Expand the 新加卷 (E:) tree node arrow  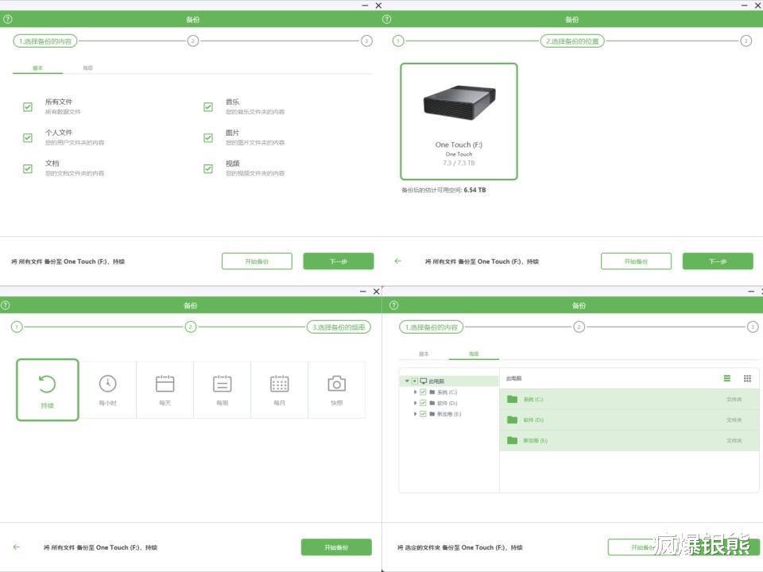(415, 414)
